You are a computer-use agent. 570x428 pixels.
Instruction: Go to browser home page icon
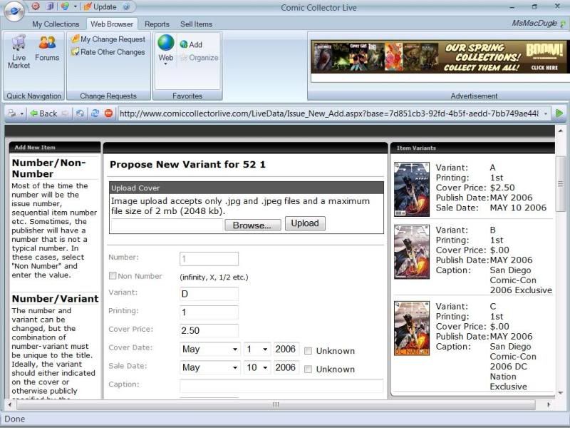pyautogui.click(x=80, y=113)
